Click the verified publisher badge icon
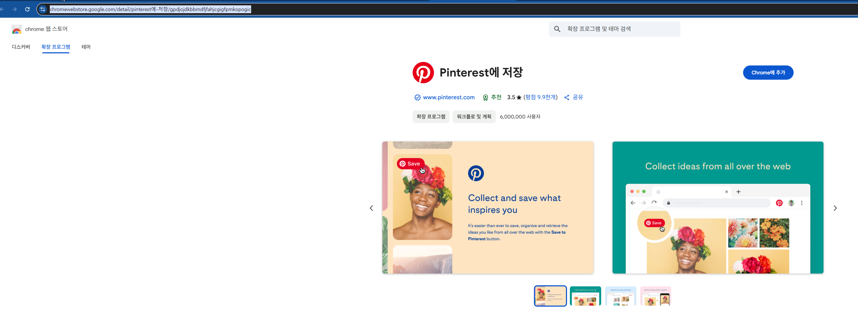This screenshot has width=858, height=323. pos(418,97)
